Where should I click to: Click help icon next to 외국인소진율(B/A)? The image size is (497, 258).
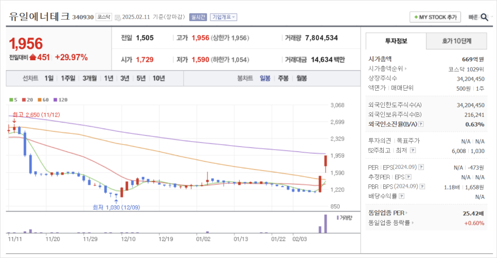click(421, 124)
